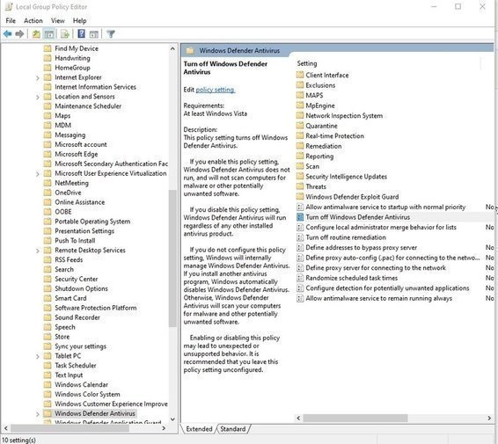The width and height of the screenshot is (498, 444).
Task: Open Security Intelligence Updates folder
Action: tap(346, 177)
